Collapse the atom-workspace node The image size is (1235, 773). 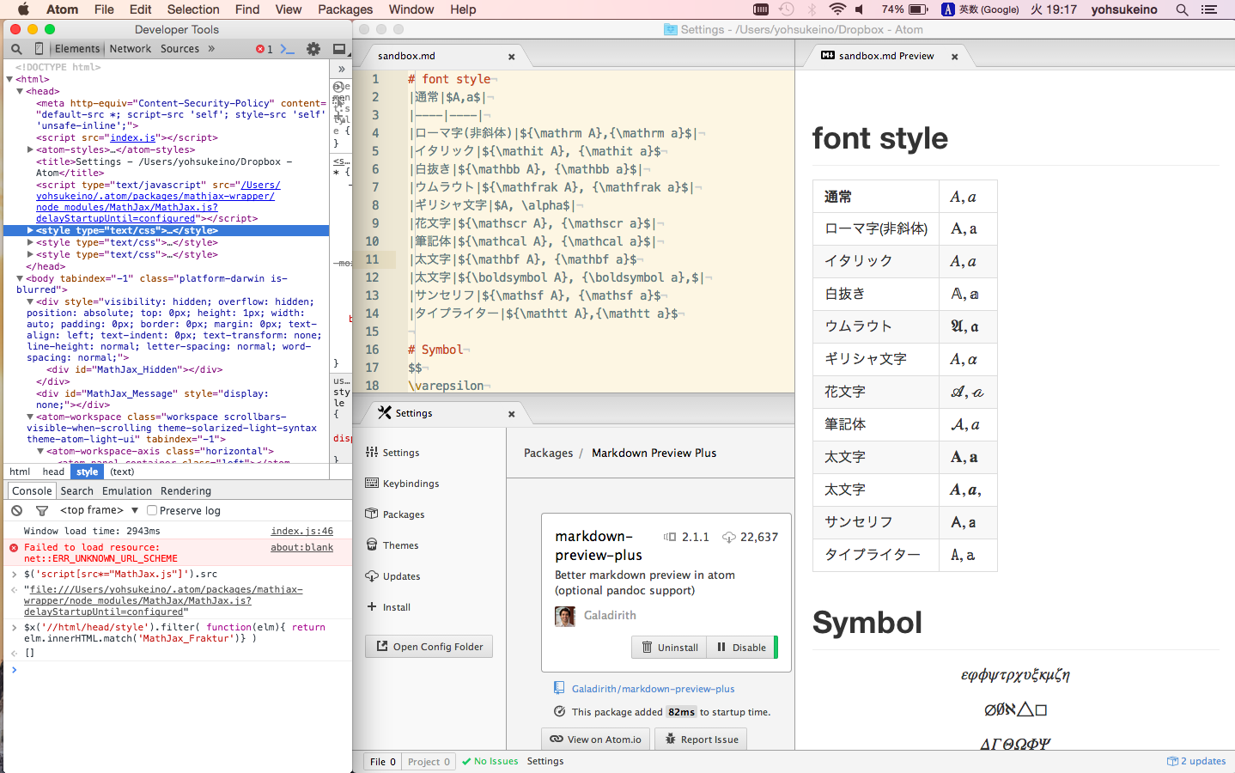point(30,417)
